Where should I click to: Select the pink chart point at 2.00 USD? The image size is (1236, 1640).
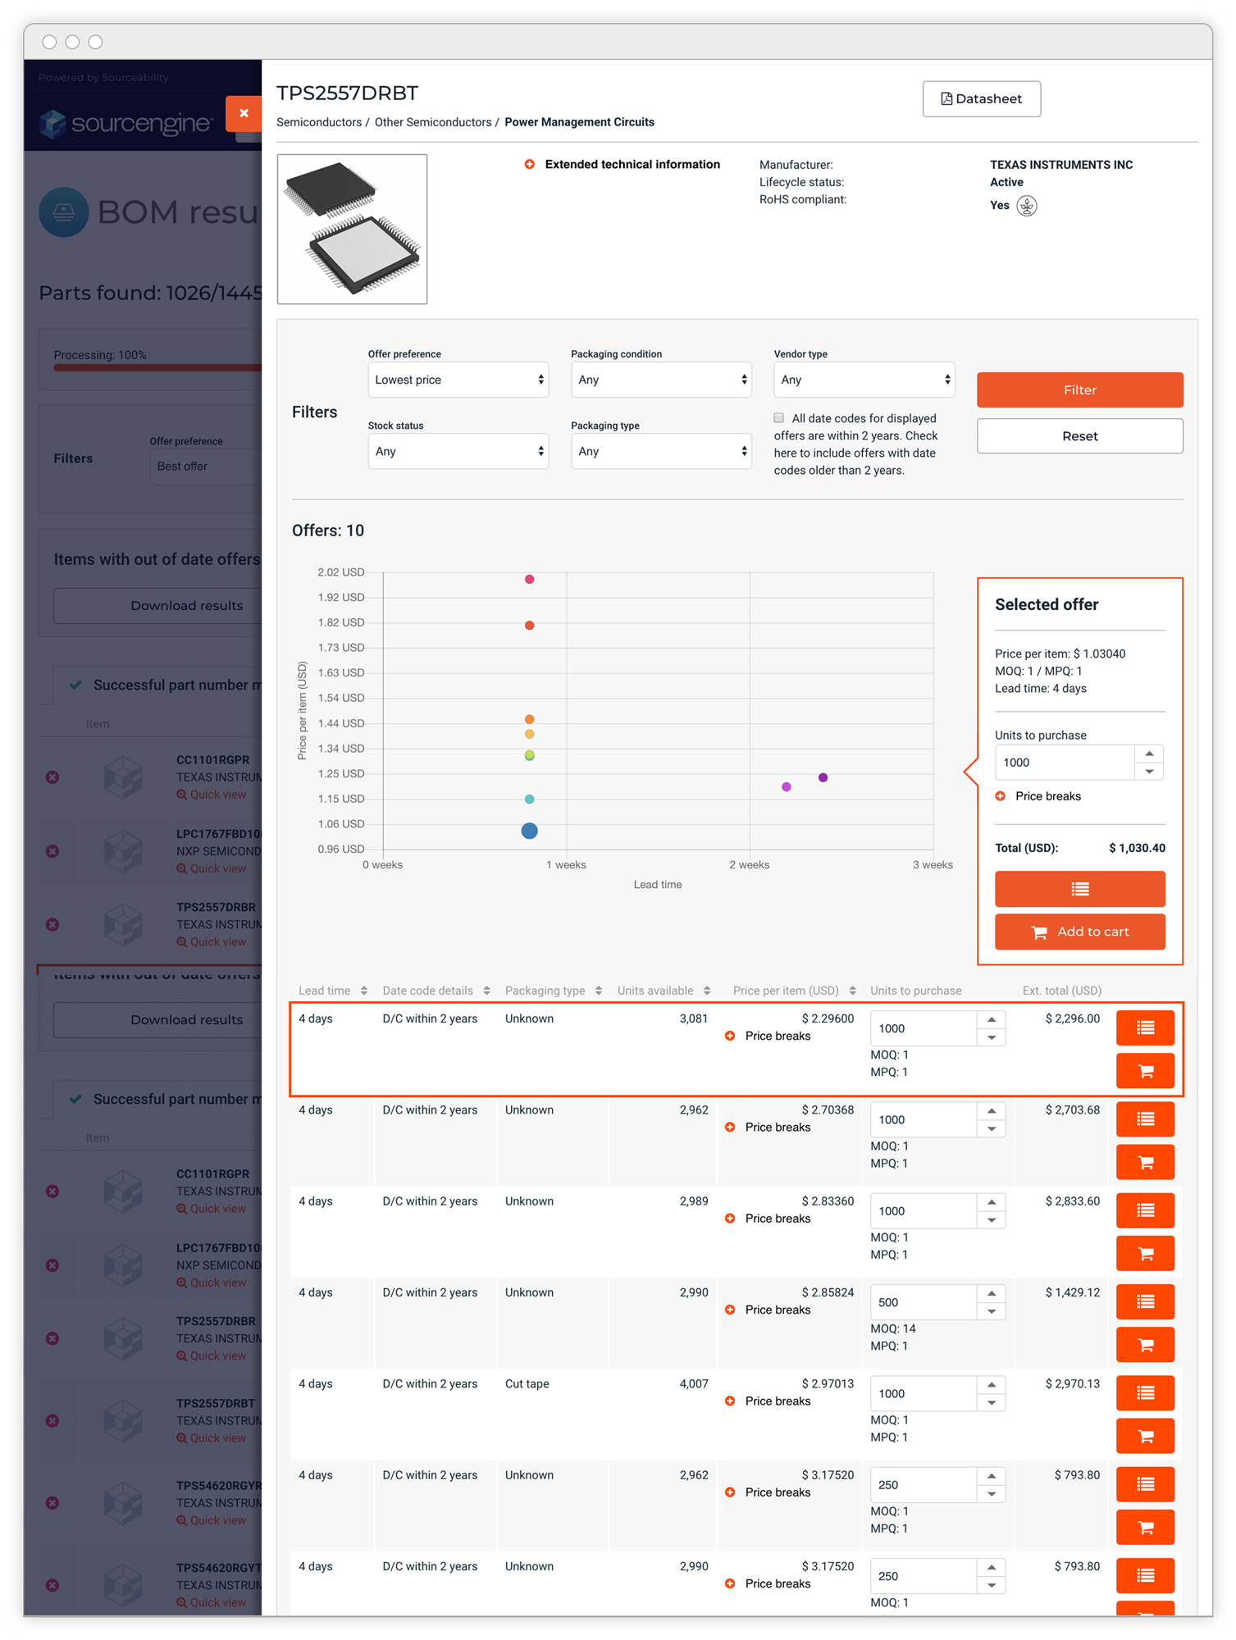click(530, 579)
